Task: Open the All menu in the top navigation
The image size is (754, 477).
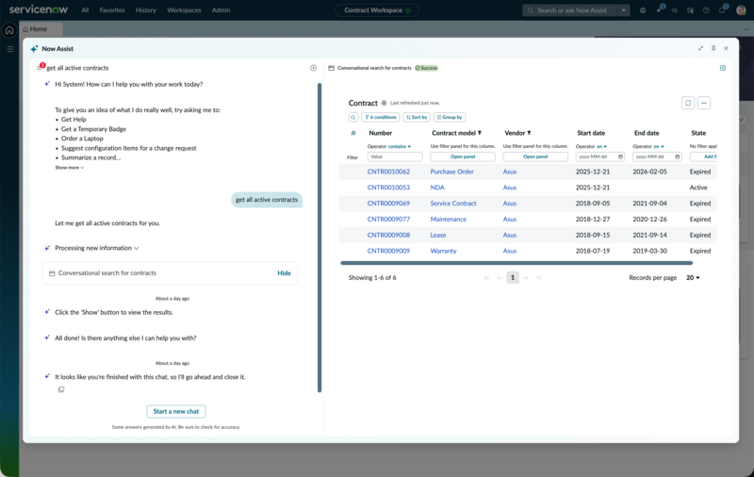Action: click(x=85, y=10)
